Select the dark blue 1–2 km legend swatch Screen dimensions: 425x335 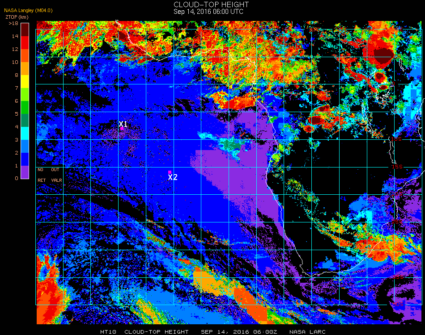click(x=25, y=159)
